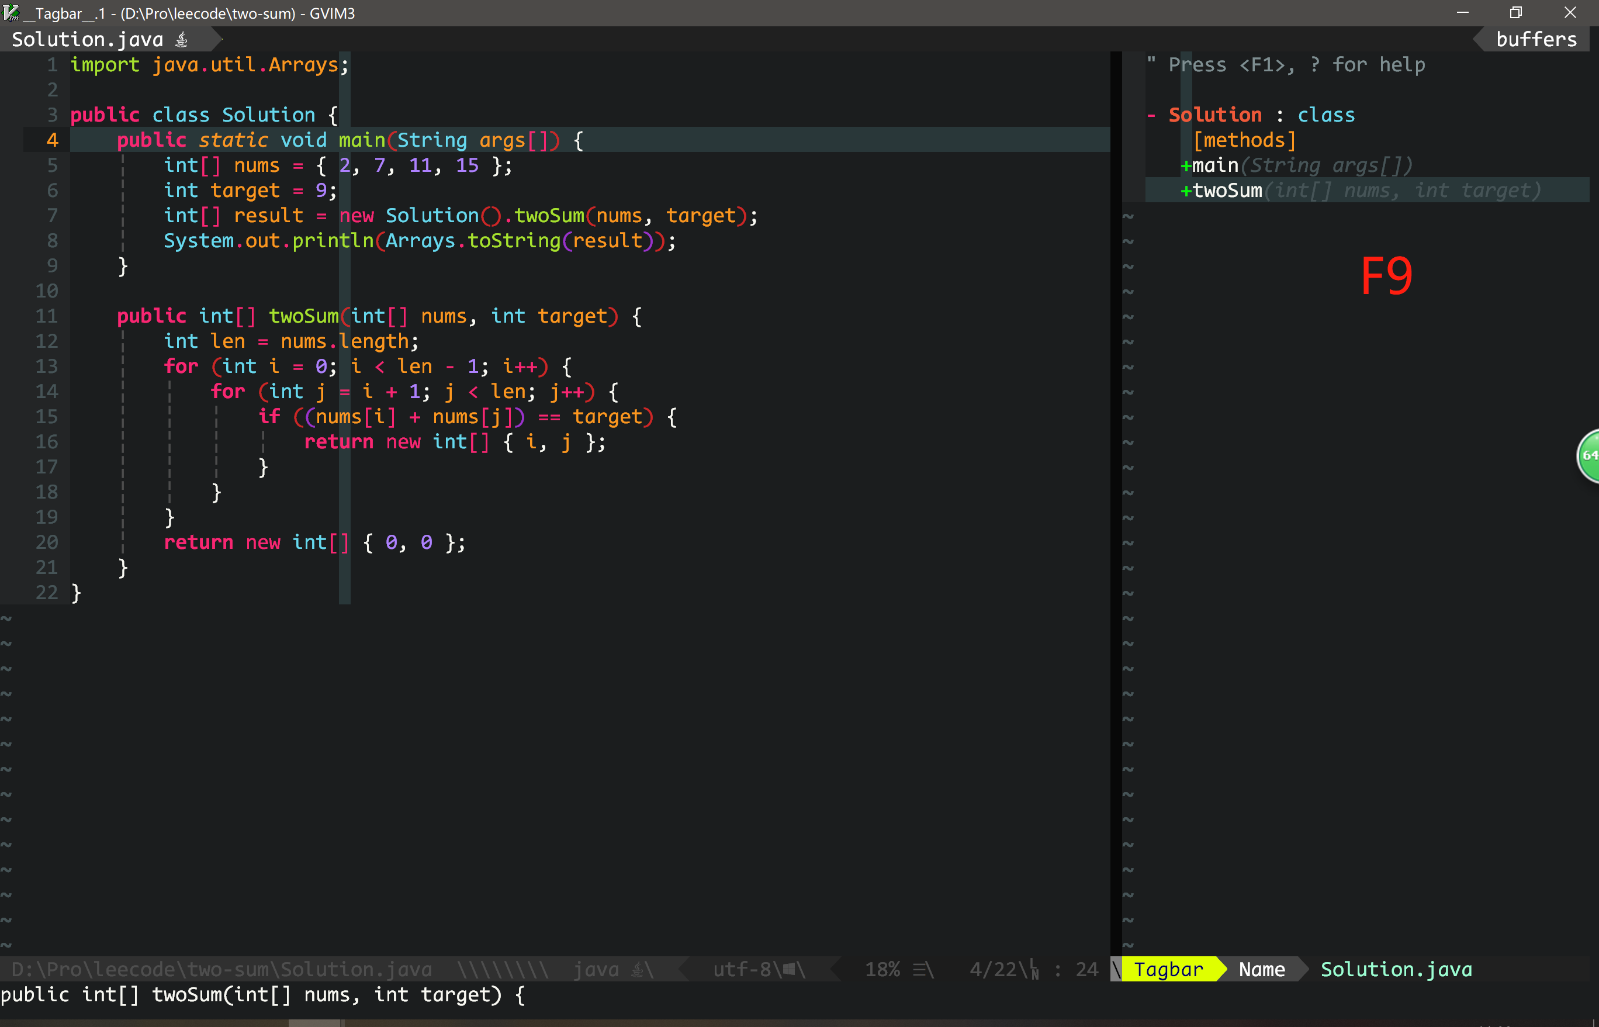Click the Java icon in Solution.java tab
This screenshot has width=1599, height=1027.
coord(181,40)
